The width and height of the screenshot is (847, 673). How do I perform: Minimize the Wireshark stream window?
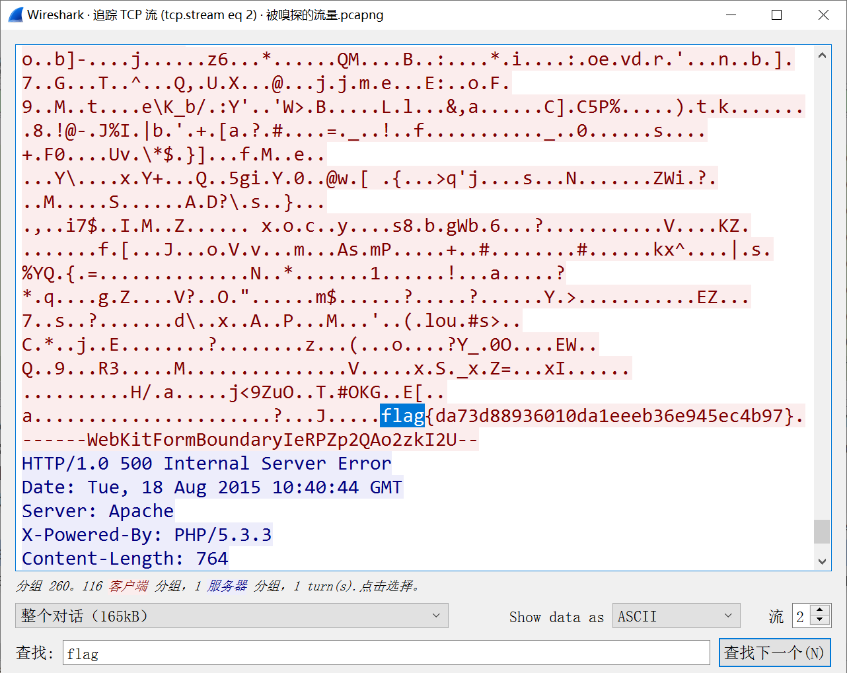coord(731,15)
